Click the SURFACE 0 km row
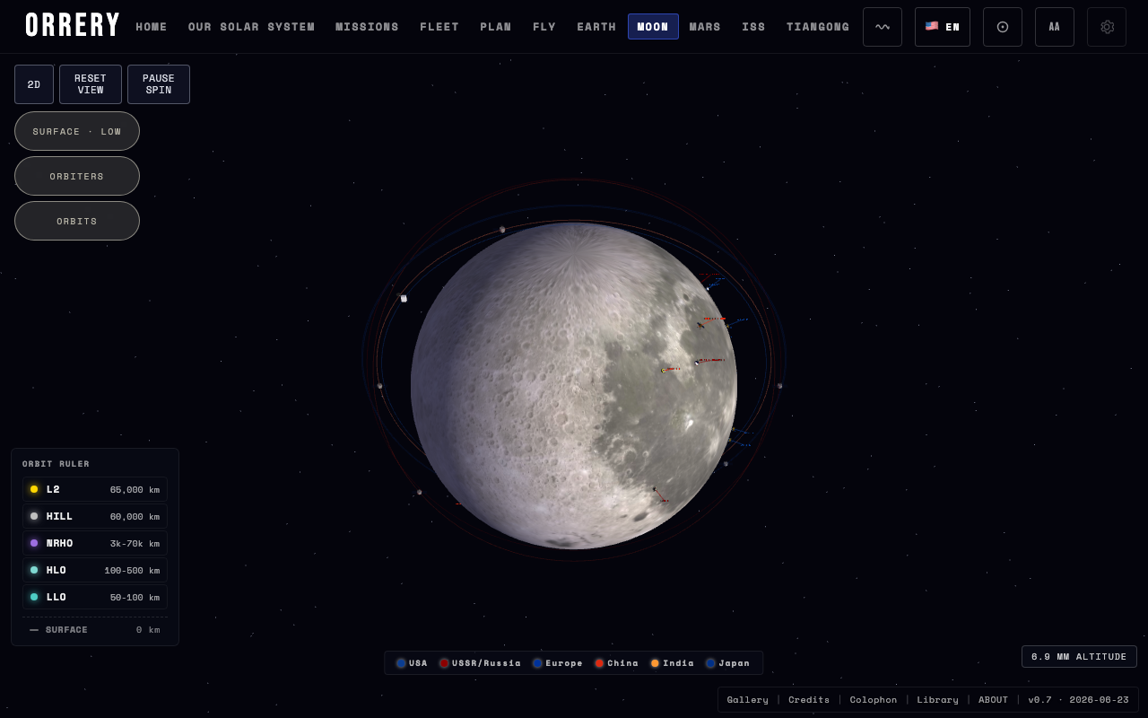 tap(95, 630)
